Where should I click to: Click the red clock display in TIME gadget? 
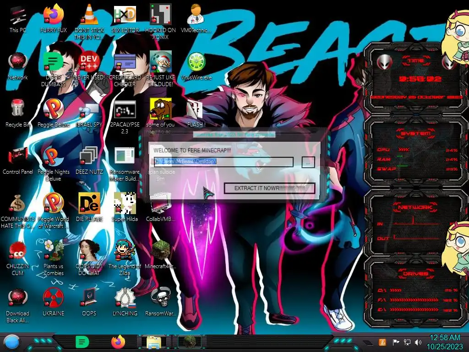pyautogui.click(x=420, y=79)
